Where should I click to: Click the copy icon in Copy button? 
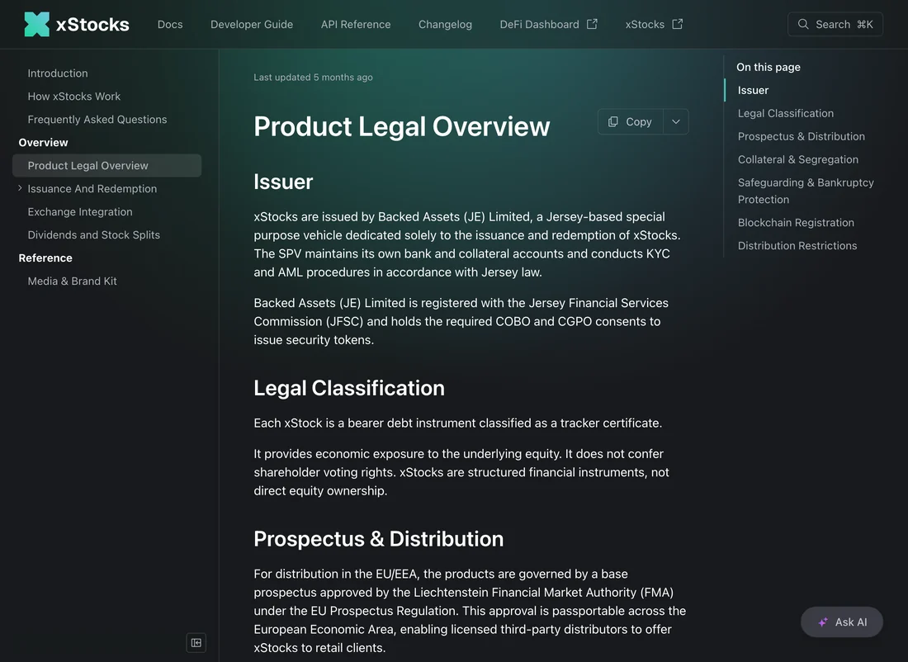click(612, 121)
